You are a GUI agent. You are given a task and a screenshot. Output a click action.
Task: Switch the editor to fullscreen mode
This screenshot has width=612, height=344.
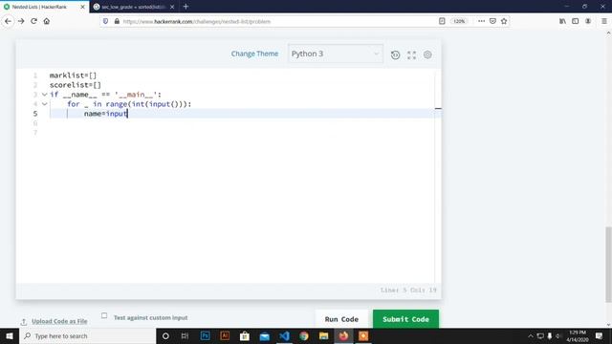pos(411,55)
